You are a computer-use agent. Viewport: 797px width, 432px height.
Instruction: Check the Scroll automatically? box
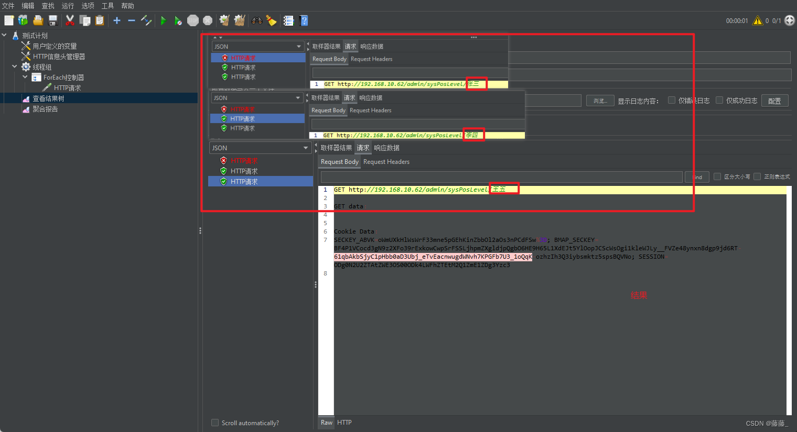215,423
